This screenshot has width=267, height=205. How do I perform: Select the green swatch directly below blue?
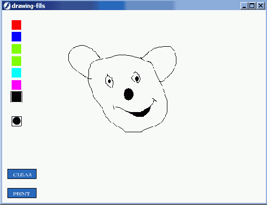point(16,49)
